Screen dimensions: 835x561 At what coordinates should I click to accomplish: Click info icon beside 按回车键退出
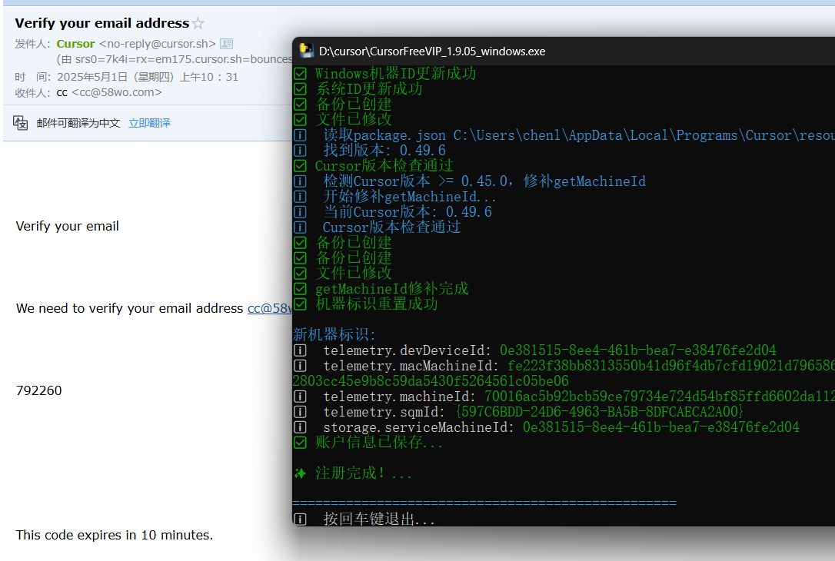tap(301, 520)
